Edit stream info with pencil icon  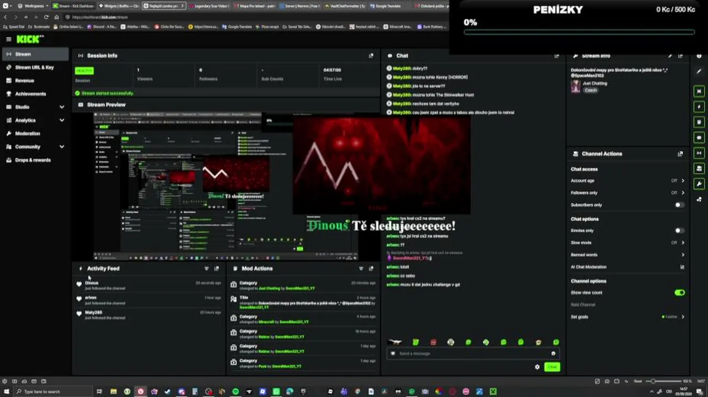pyautogui.click(x=670, y=56)
